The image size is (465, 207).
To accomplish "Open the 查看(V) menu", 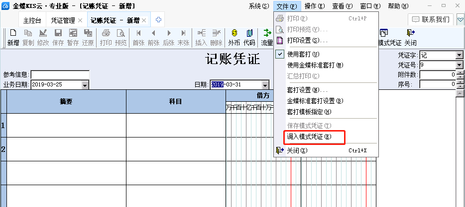I will [x=343, y=6].
